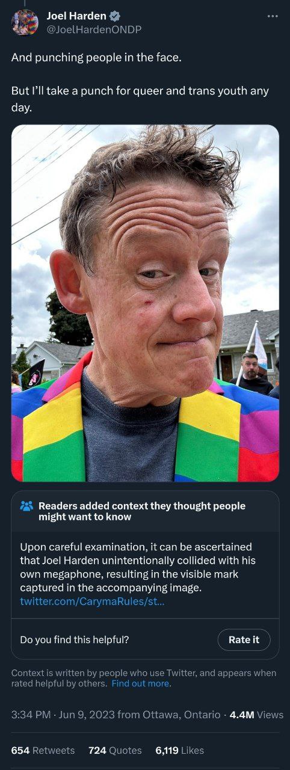Show the 724 Quotes list
The width and height of the screenshot is (290, 770).
pos(115,750)
